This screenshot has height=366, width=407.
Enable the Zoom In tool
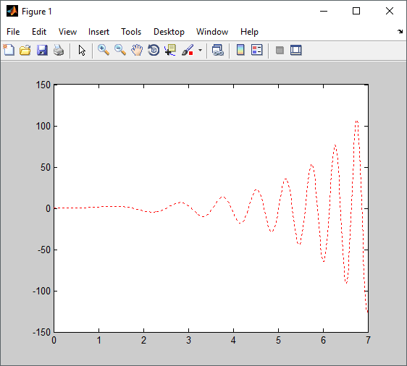click(x=104, y=50)
